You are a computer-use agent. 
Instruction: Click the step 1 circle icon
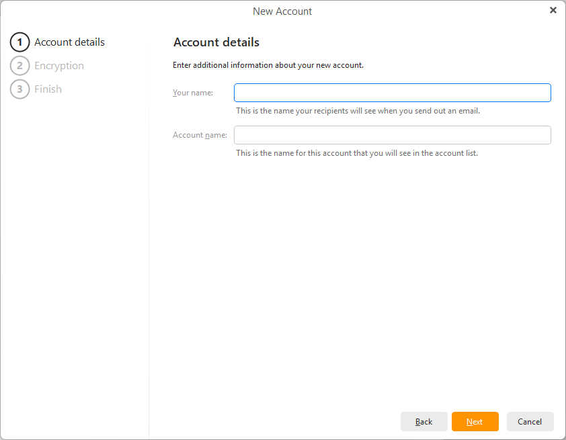(x=19, y=42)
